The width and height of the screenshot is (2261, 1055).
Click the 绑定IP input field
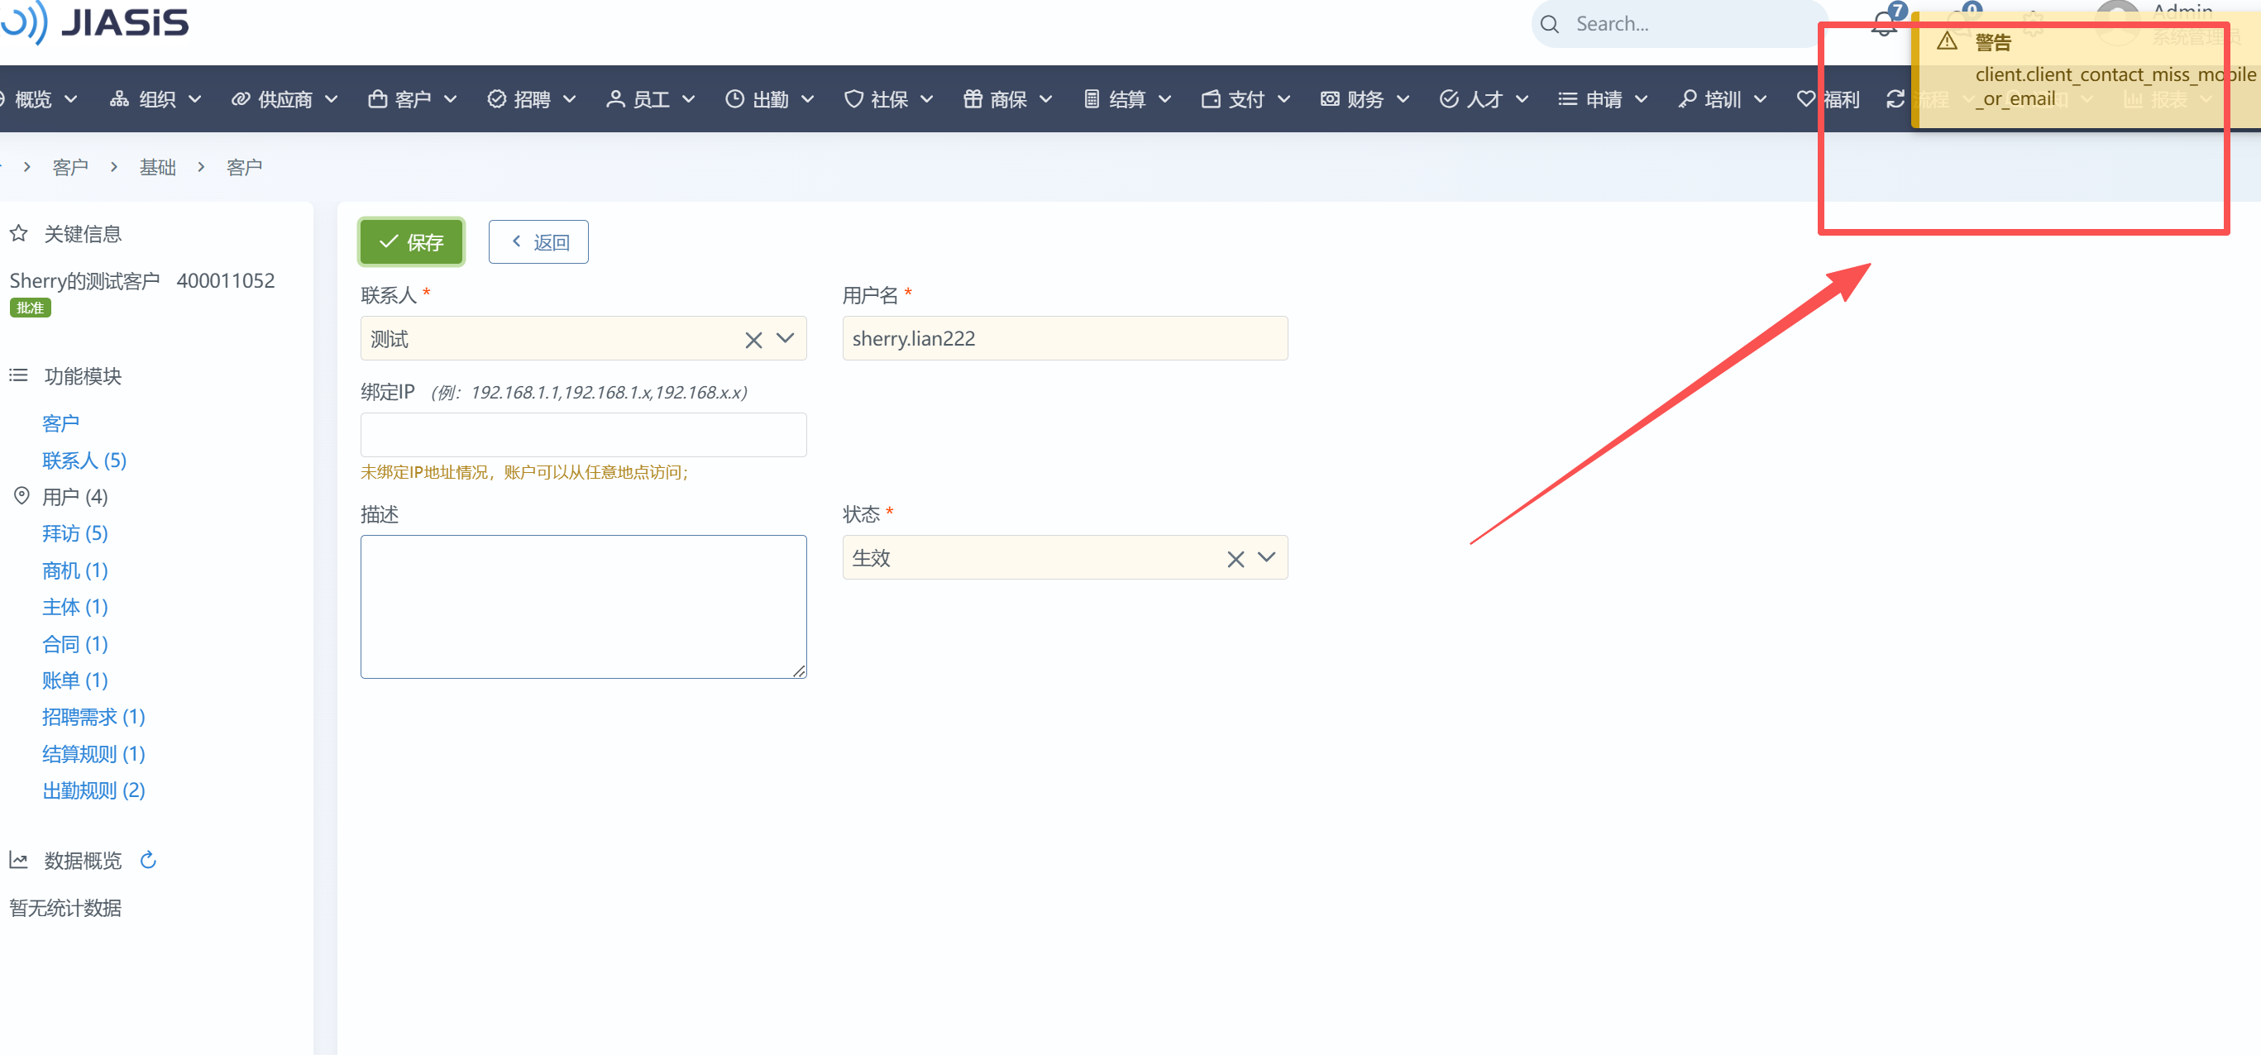pyautogui.click(x=583, y=434)
